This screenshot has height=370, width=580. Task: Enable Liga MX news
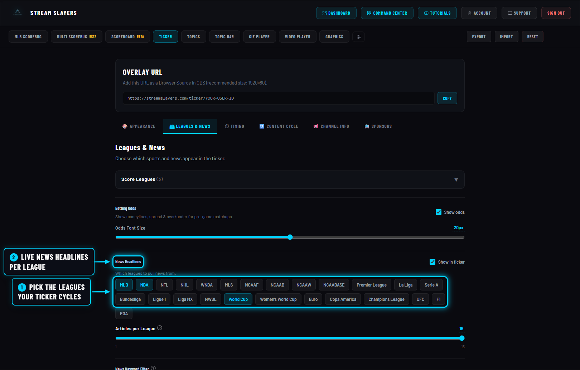[x=185, y=299]
